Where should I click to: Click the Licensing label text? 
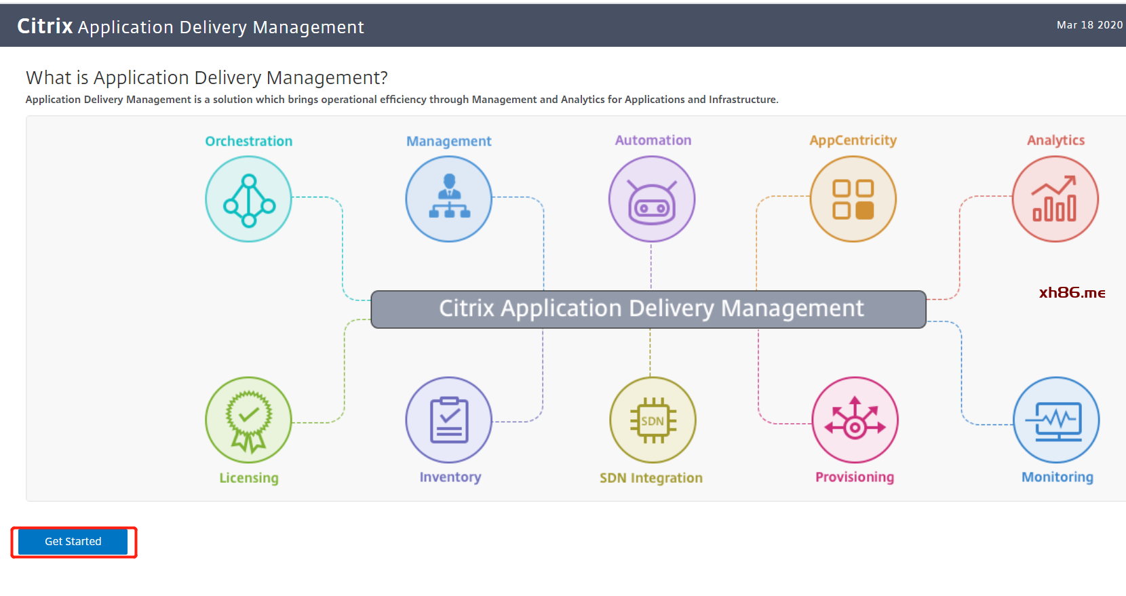click(x=249, y=478)
